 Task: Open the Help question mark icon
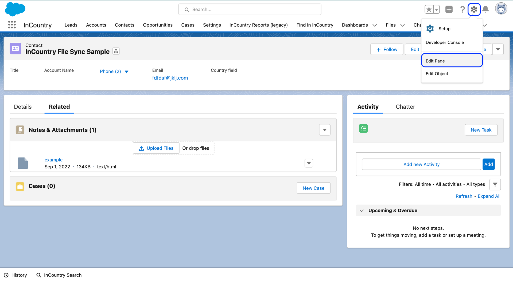(x=463, y=9)
